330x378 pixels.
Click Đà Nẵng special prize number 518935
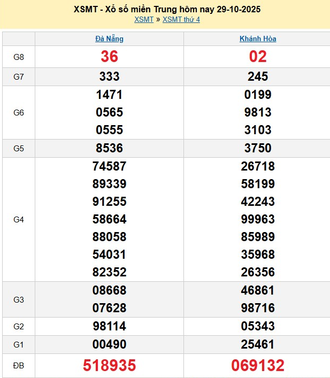coord(109,366)
